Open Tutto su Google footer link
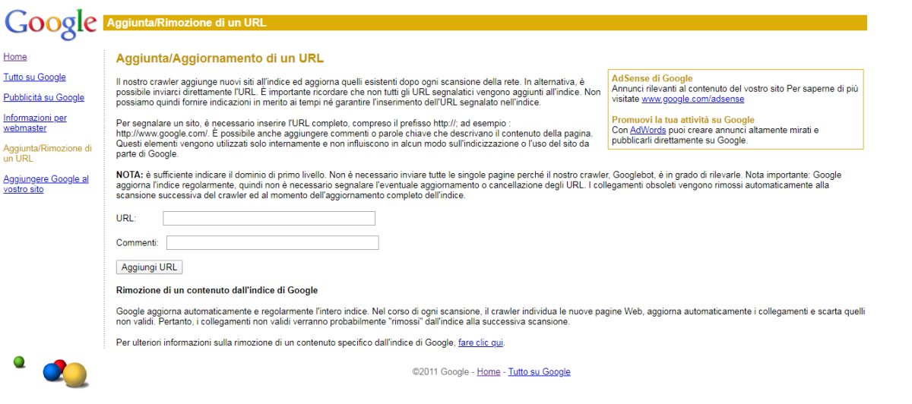Image resolution: width=912 pixels, height=404 pixels. [x=540, y=372]
